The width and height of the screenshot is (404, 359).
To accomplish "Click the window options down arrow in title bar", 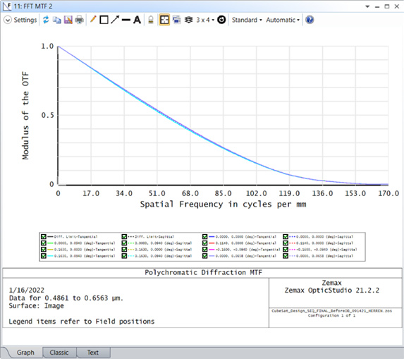I will 367,6.
